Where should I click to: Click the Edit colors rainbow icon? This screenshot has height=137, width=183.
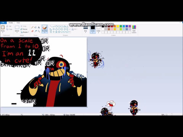click(x=134, y=27)
